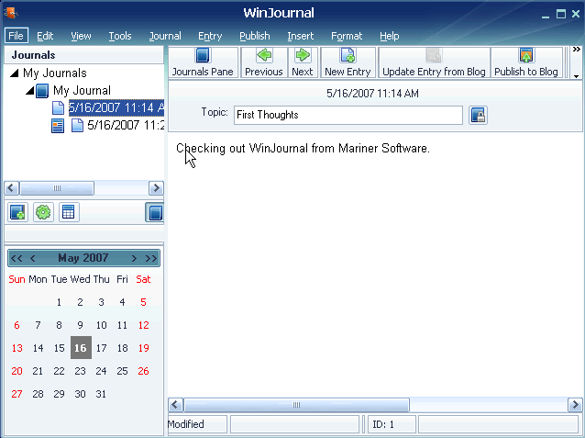Click the Topic field with First Thoughts
Image resolution: width=585 pixels, height=438 pixels.
pos(348,115)
